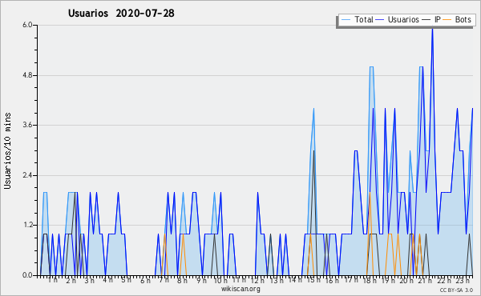Click the '19 h' x-axis label
Image resolution: width=481 pixels, height=296 pixels.
(x=388, y=280)
